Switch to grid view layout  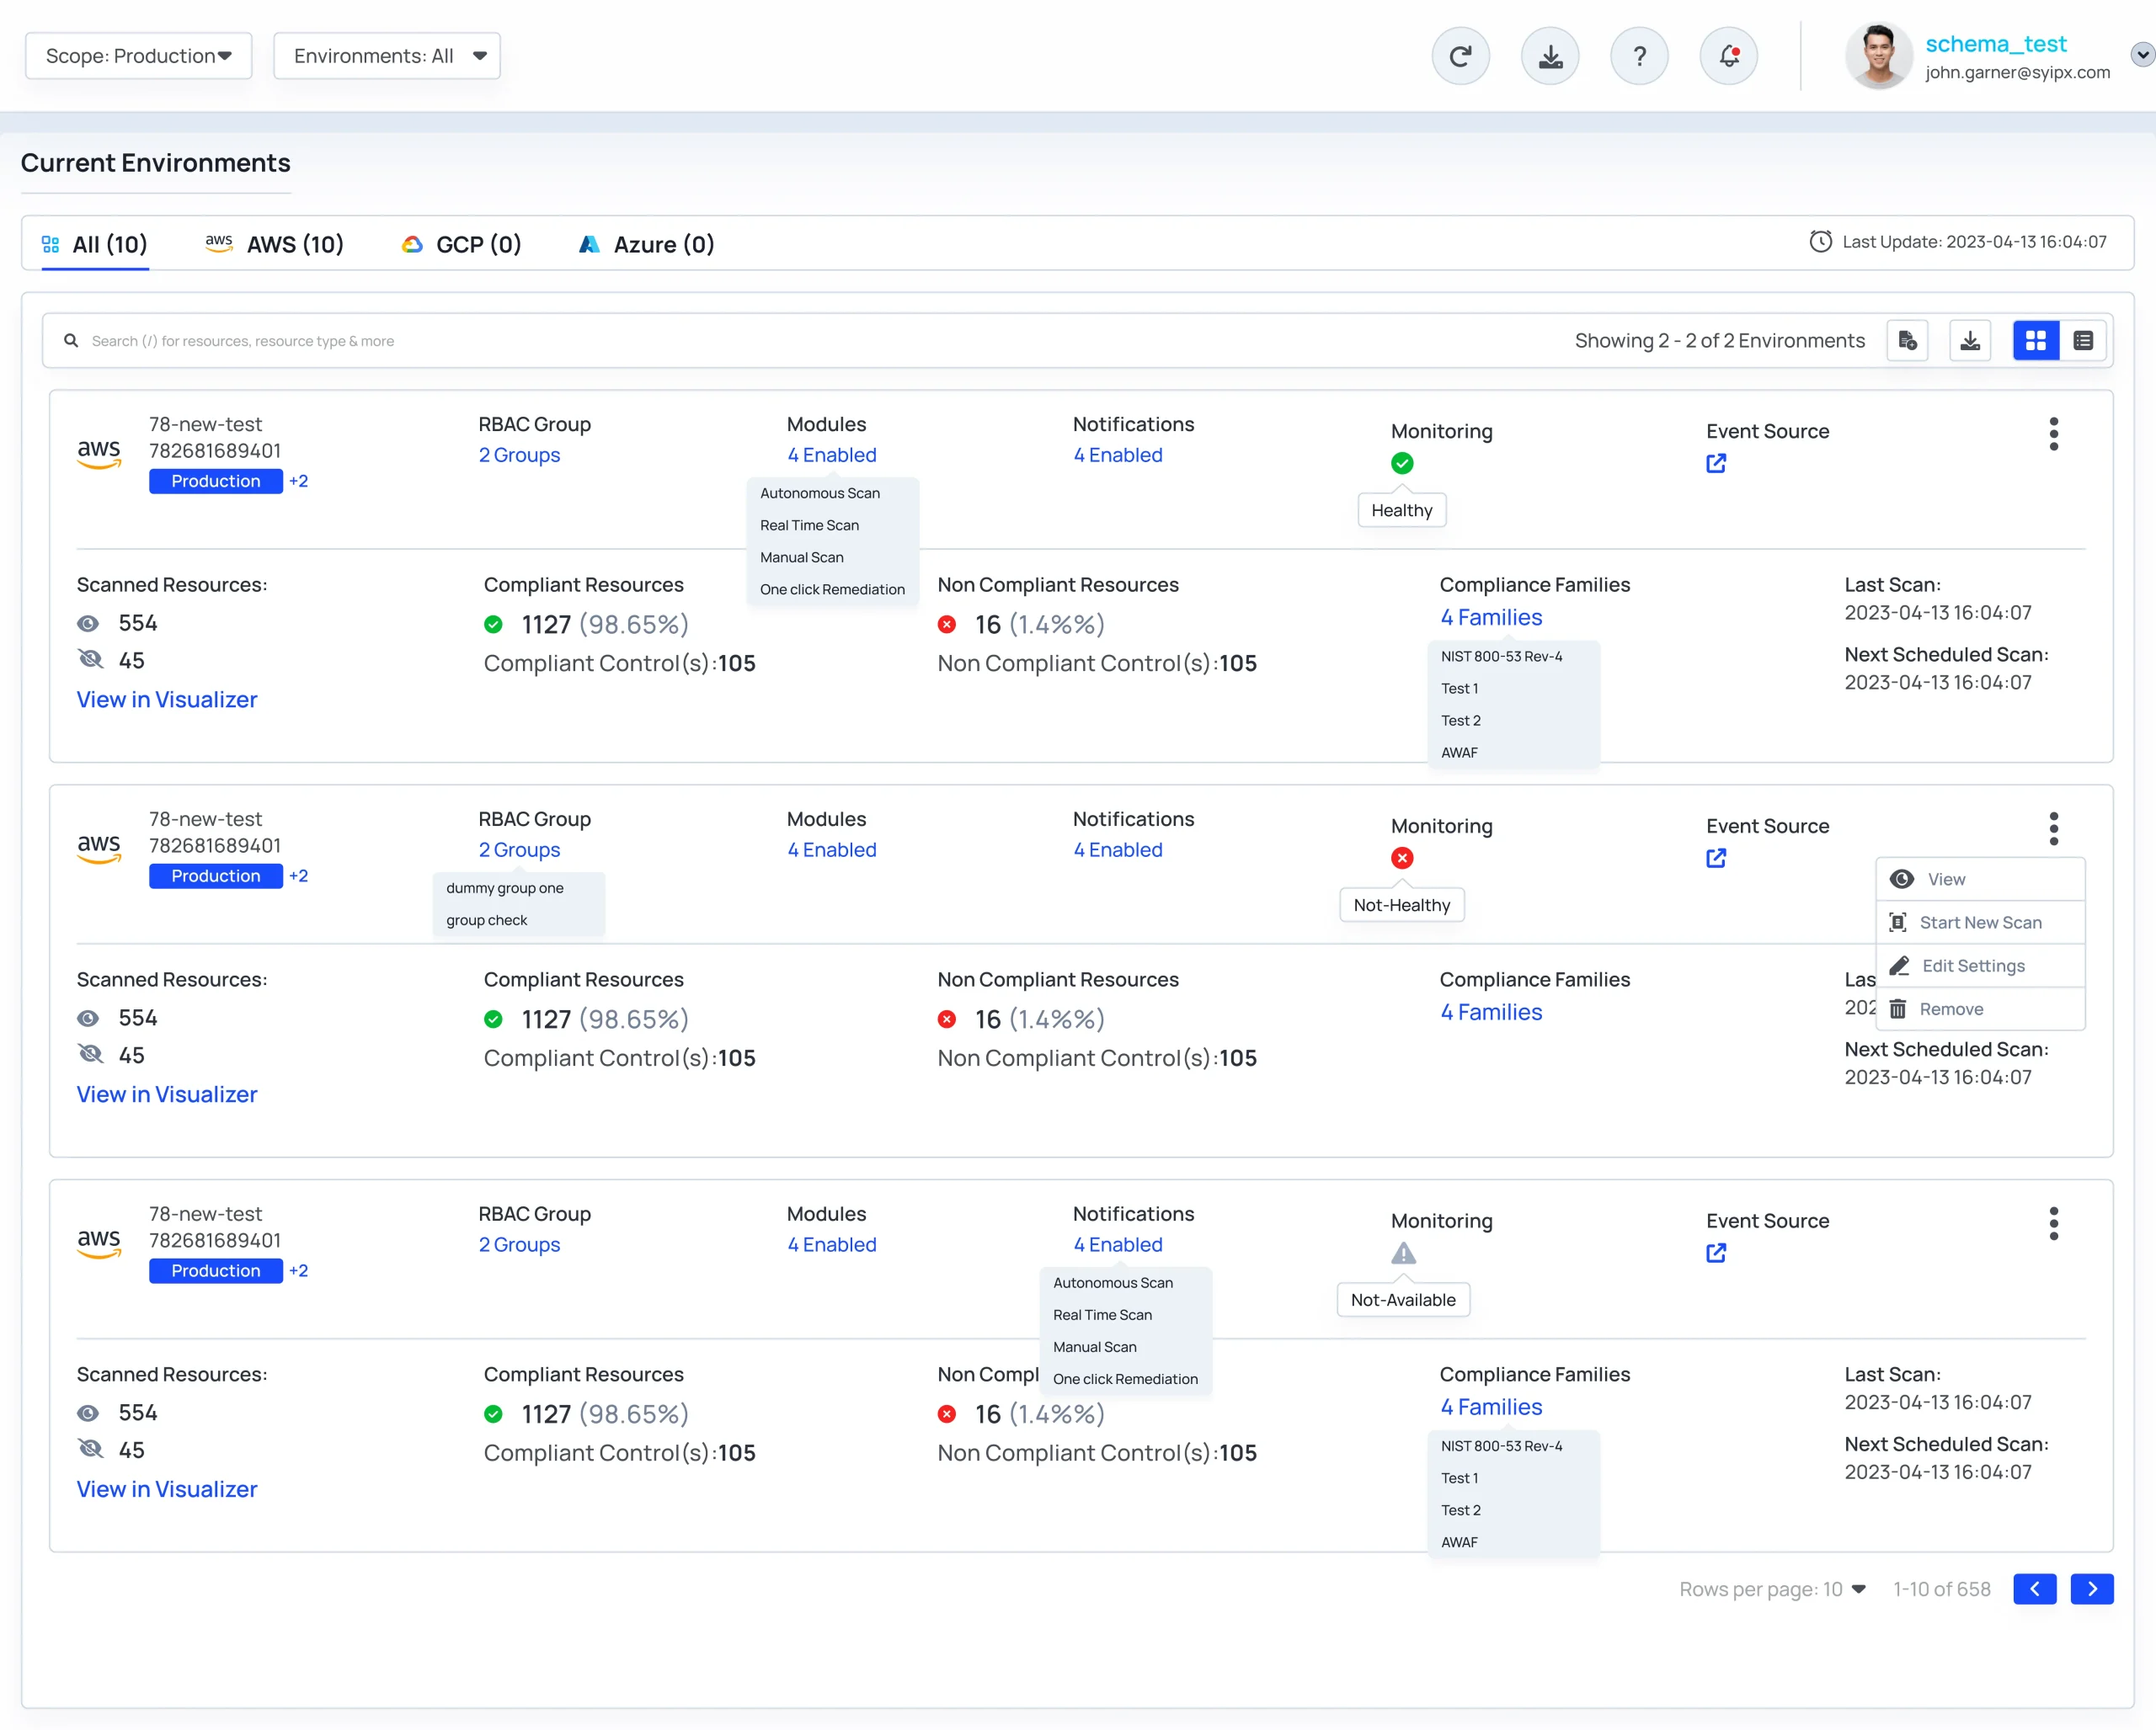pyautogui.click(x=2035, y=341)
